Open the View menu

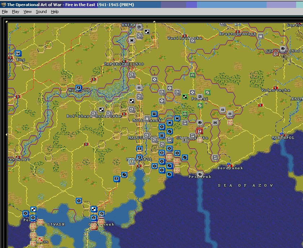pos(27,12)
